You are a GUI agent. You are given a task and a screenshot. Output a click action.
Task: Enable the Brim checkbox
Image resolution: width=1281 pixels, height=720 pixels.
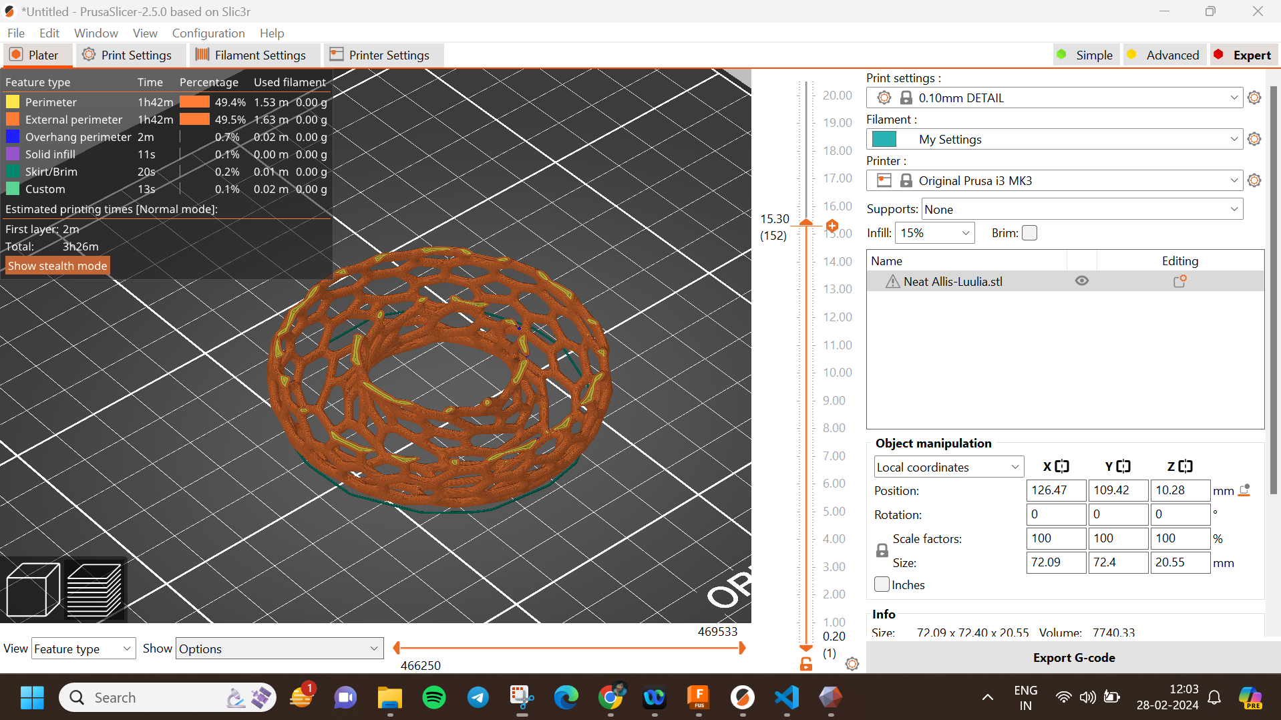(x=1030, y=233)
